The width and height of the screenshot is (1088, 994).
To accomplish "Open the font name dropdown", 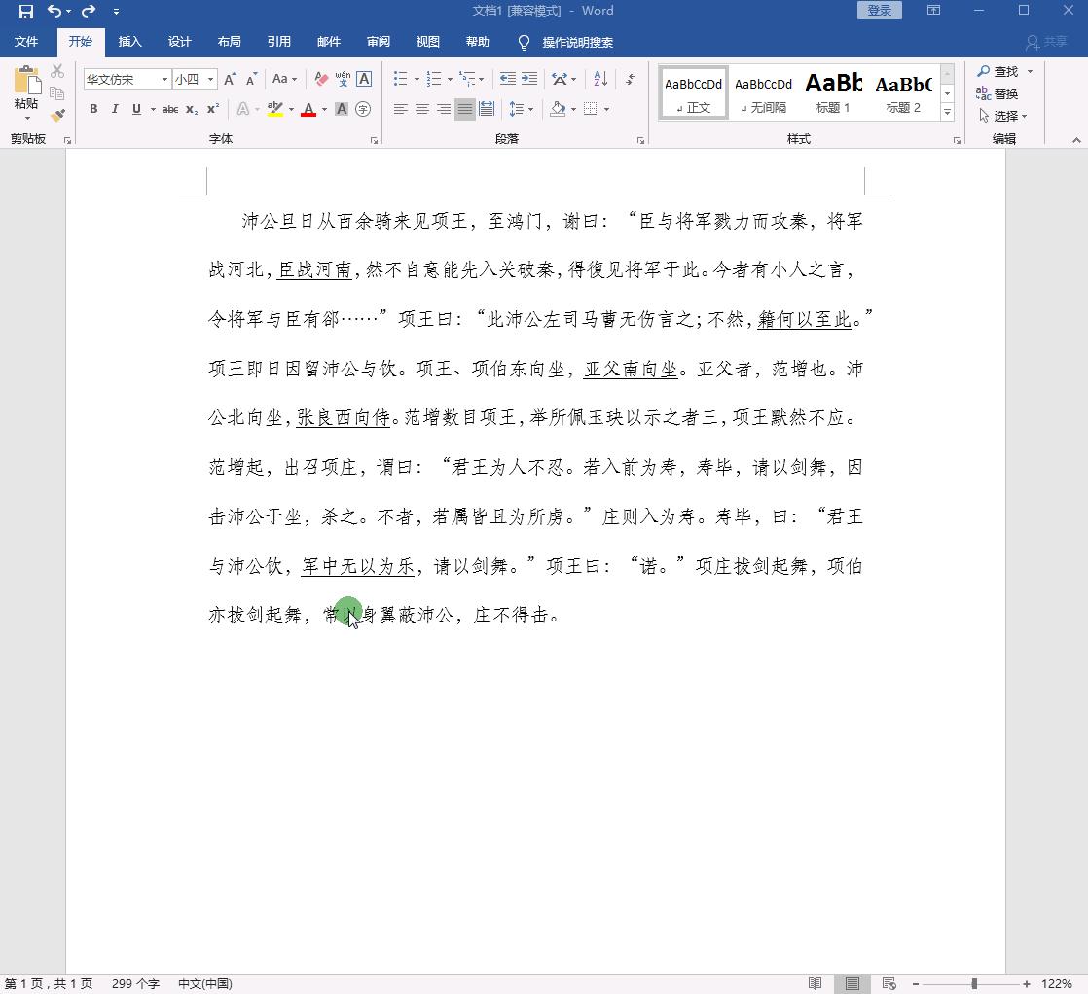I will [x=164, y=79].
